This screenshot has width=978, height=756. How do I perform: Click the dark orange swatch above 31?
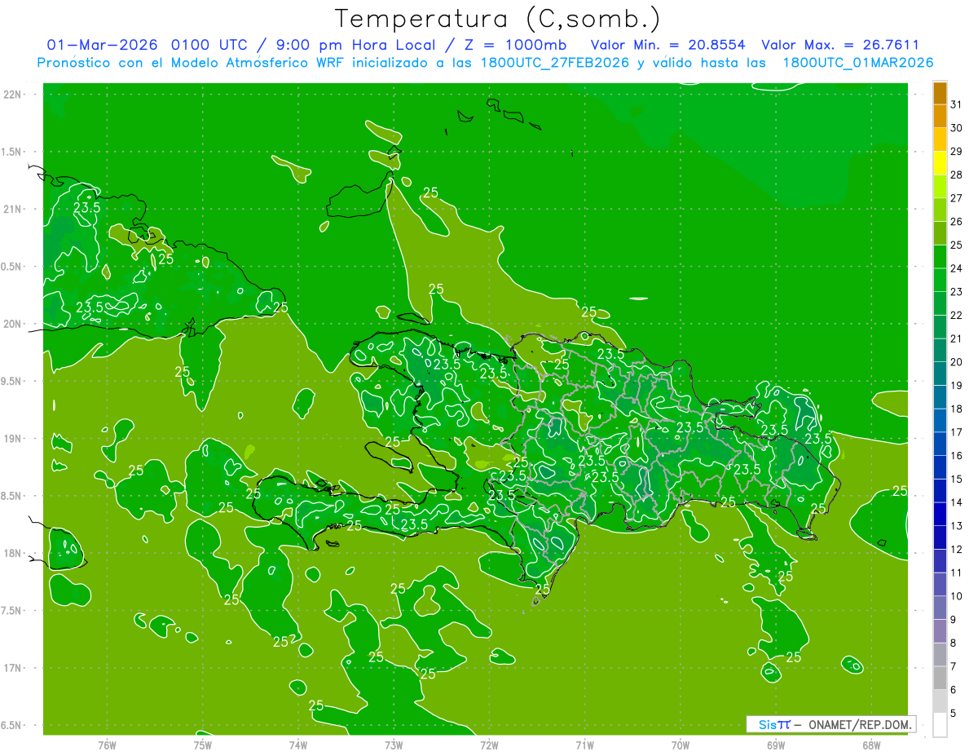point(940,93)
